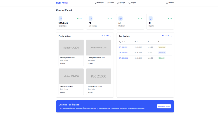This screenshot has height=122, width=218.
Task: Click Tümünü Gör in Popüler Ürünler
Action: (106, 36)
